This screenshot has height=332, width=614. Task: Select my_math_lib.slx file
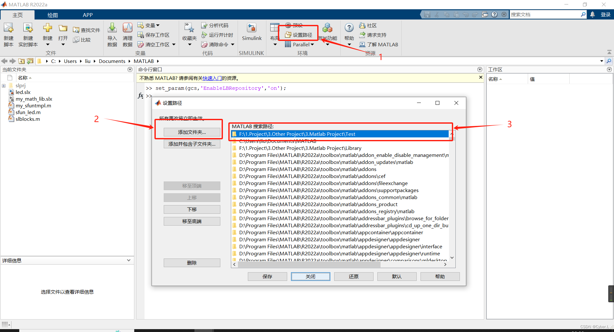coord(34,99)
